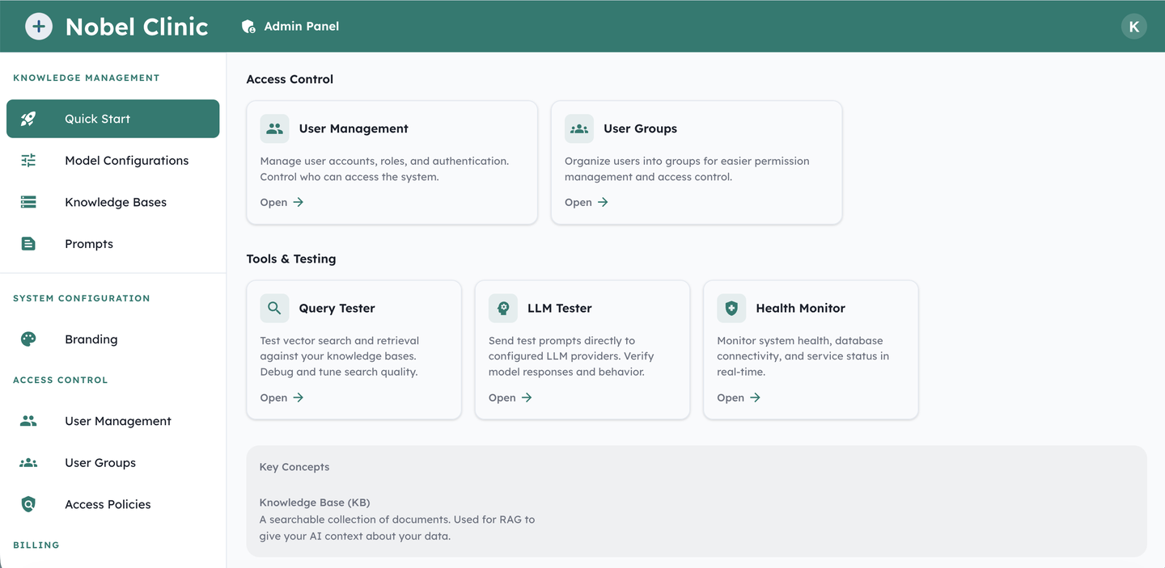Click the Admin Panel shield icon
Viewport: 1165px width, 568px height.
click(248, 27)
